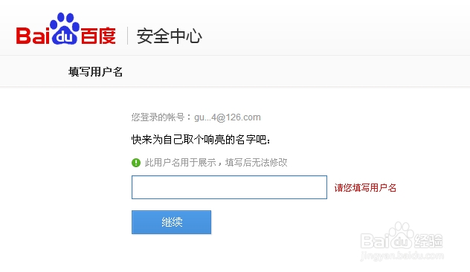The height and width of the screenshot is (272, 470).
Task: Click the green exclamation notice icon
Action: click(136, 163)
